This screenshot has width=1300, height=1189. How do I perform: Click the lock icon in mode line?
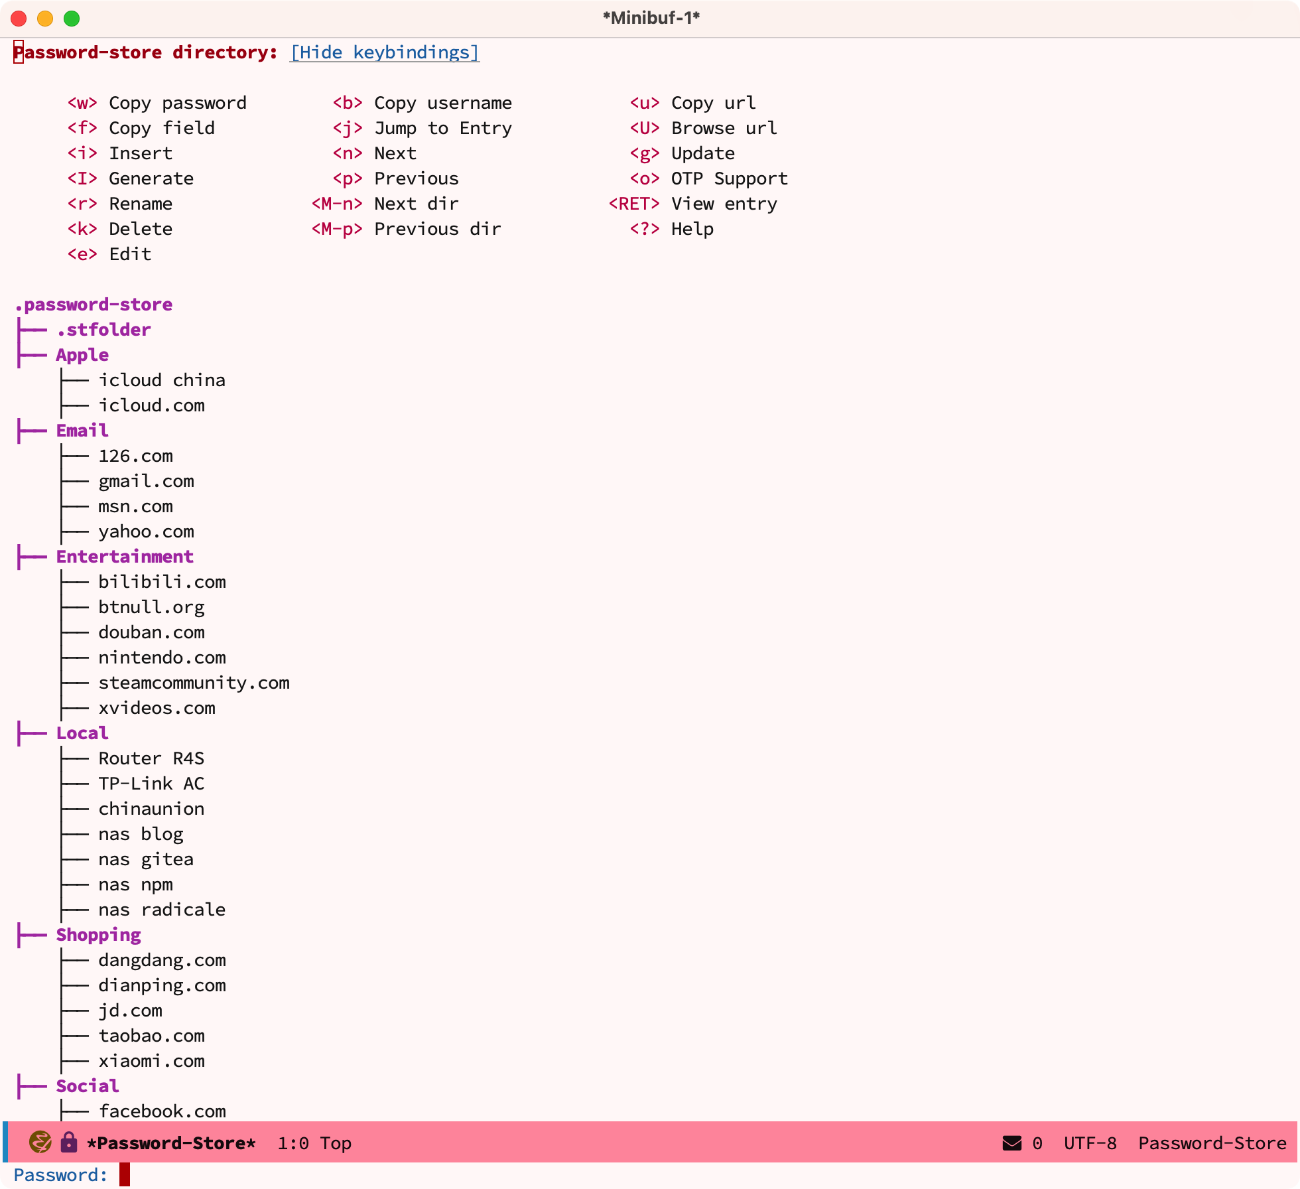click(x=68, y=1142)
